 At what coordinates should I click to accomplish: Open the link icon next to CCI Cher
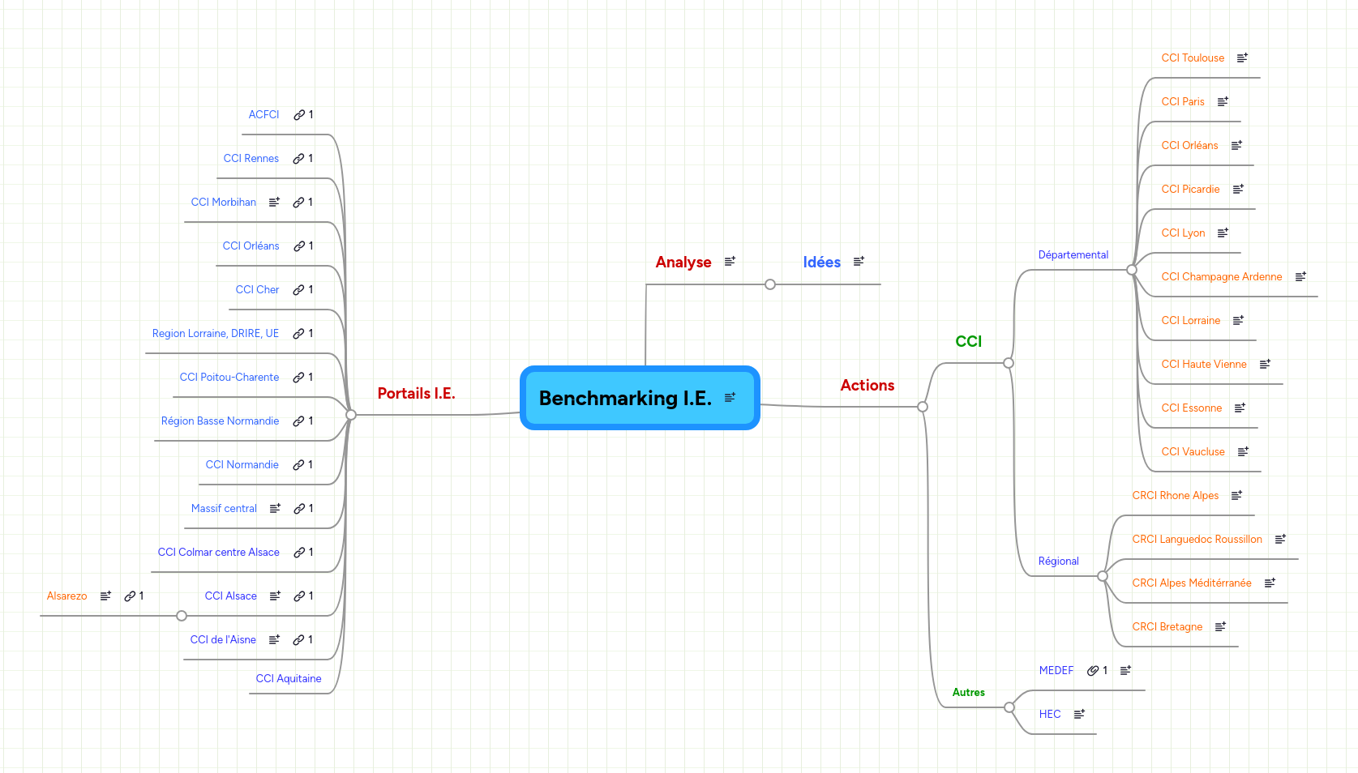[300, 289]
